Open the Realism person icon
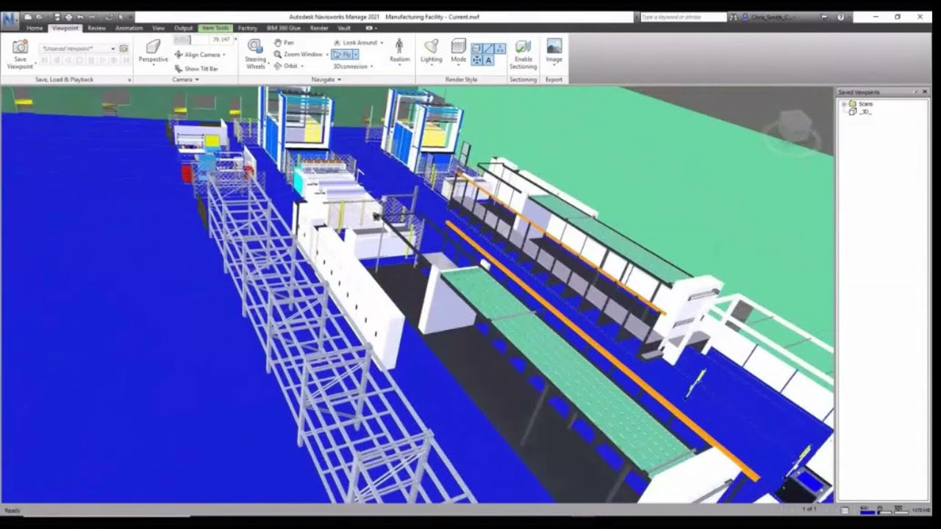Screen dimensions: 941x529 pos(399,46)
